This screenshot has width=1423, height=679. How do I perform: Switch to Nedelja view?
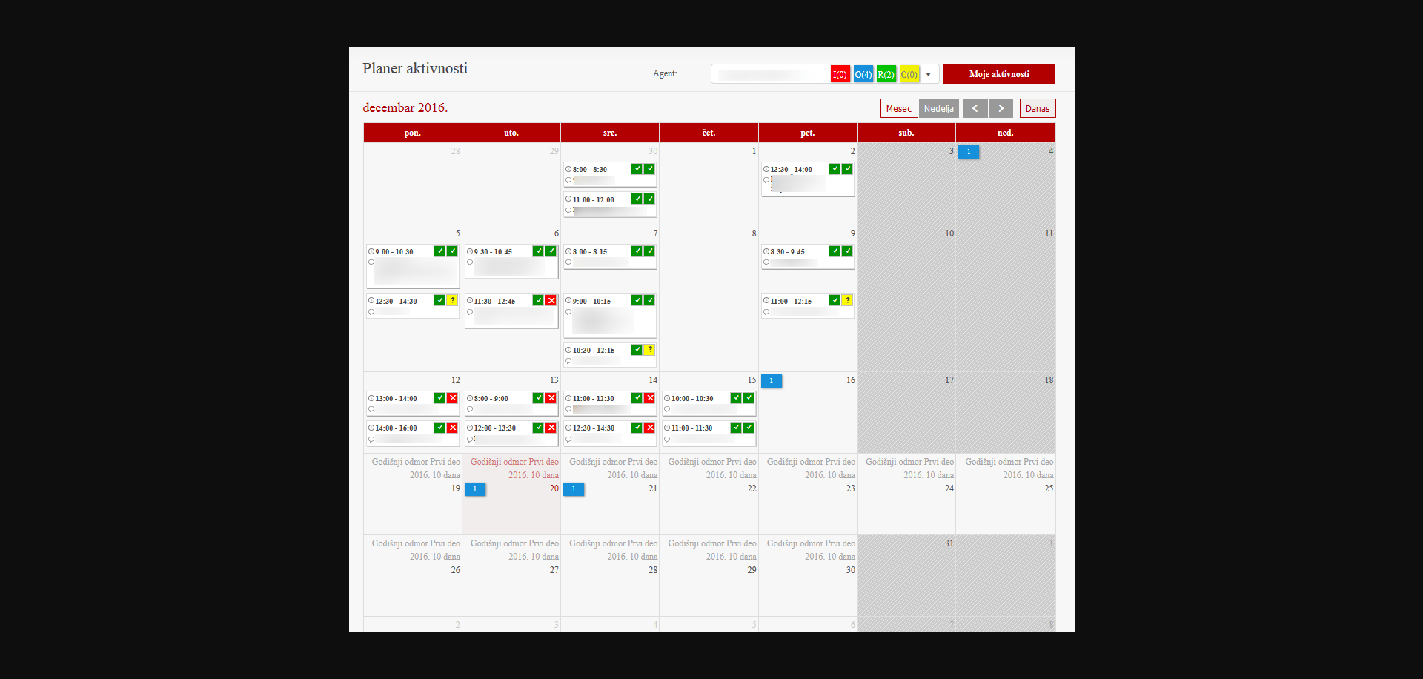[938, 108]
